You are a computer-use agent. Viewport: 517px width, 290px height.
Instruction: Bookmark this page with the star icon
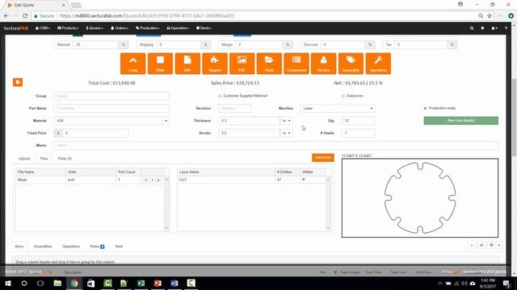490,16
